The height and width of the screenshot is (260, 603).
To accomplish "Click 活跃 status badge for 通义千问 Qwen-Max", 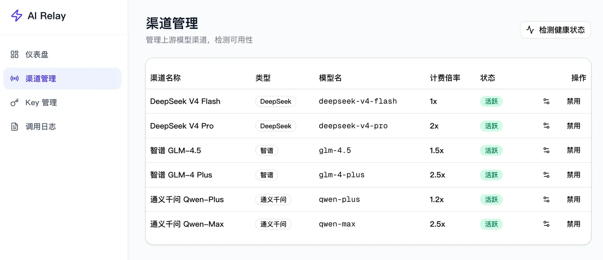I will pos(491,224).
